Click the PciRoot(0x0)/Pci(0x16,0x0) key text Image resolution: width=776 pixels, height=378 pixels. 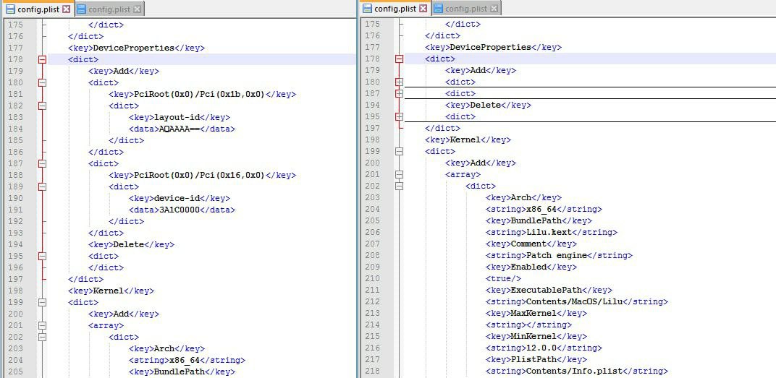200,175
